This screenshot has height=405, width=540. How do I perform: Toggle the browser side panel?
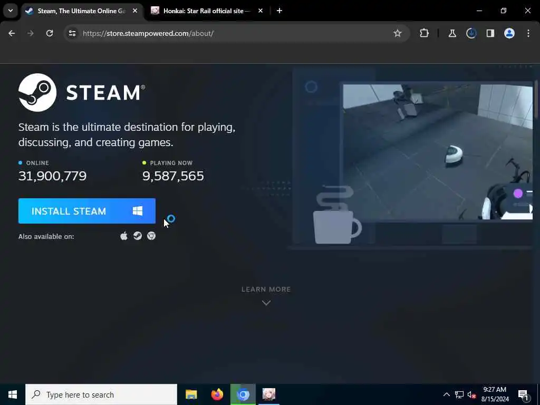(490, 33)
